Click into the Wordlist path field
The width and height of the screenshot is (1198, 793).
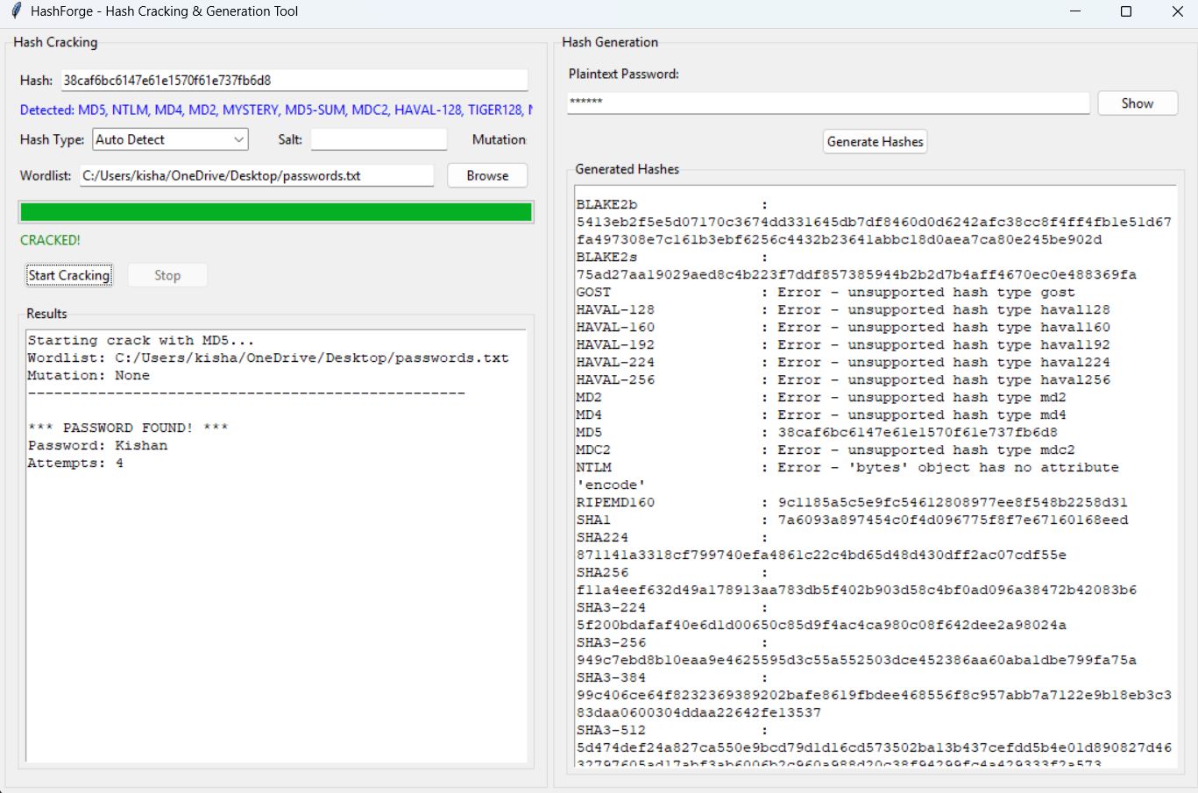[257, 175]
